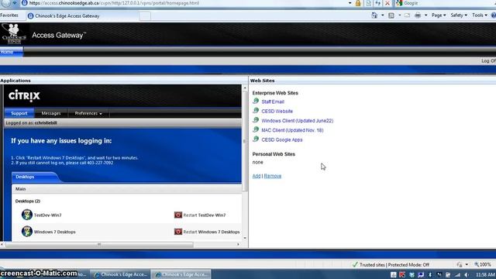The width and height of the screenshot is (496, 279).
Task: Click the feeds icon in IE command bar
Action: click(x=391, y=15)
